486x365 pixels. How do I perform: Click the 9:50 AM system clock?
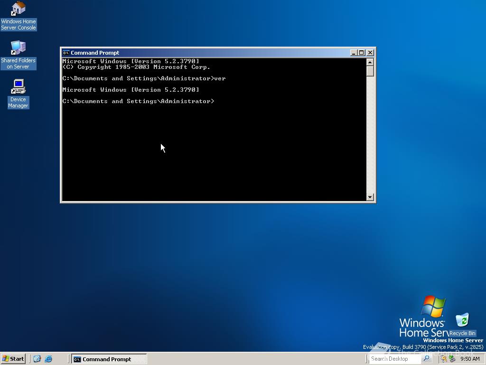click(x=470, y=359)
